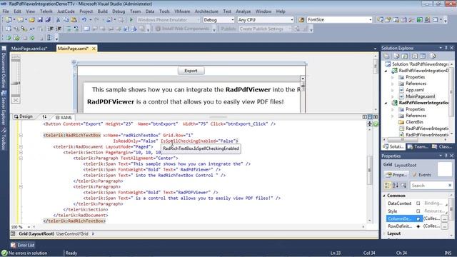
Task: Click the designer zoom slider thumb
Action: pos(16,83)
